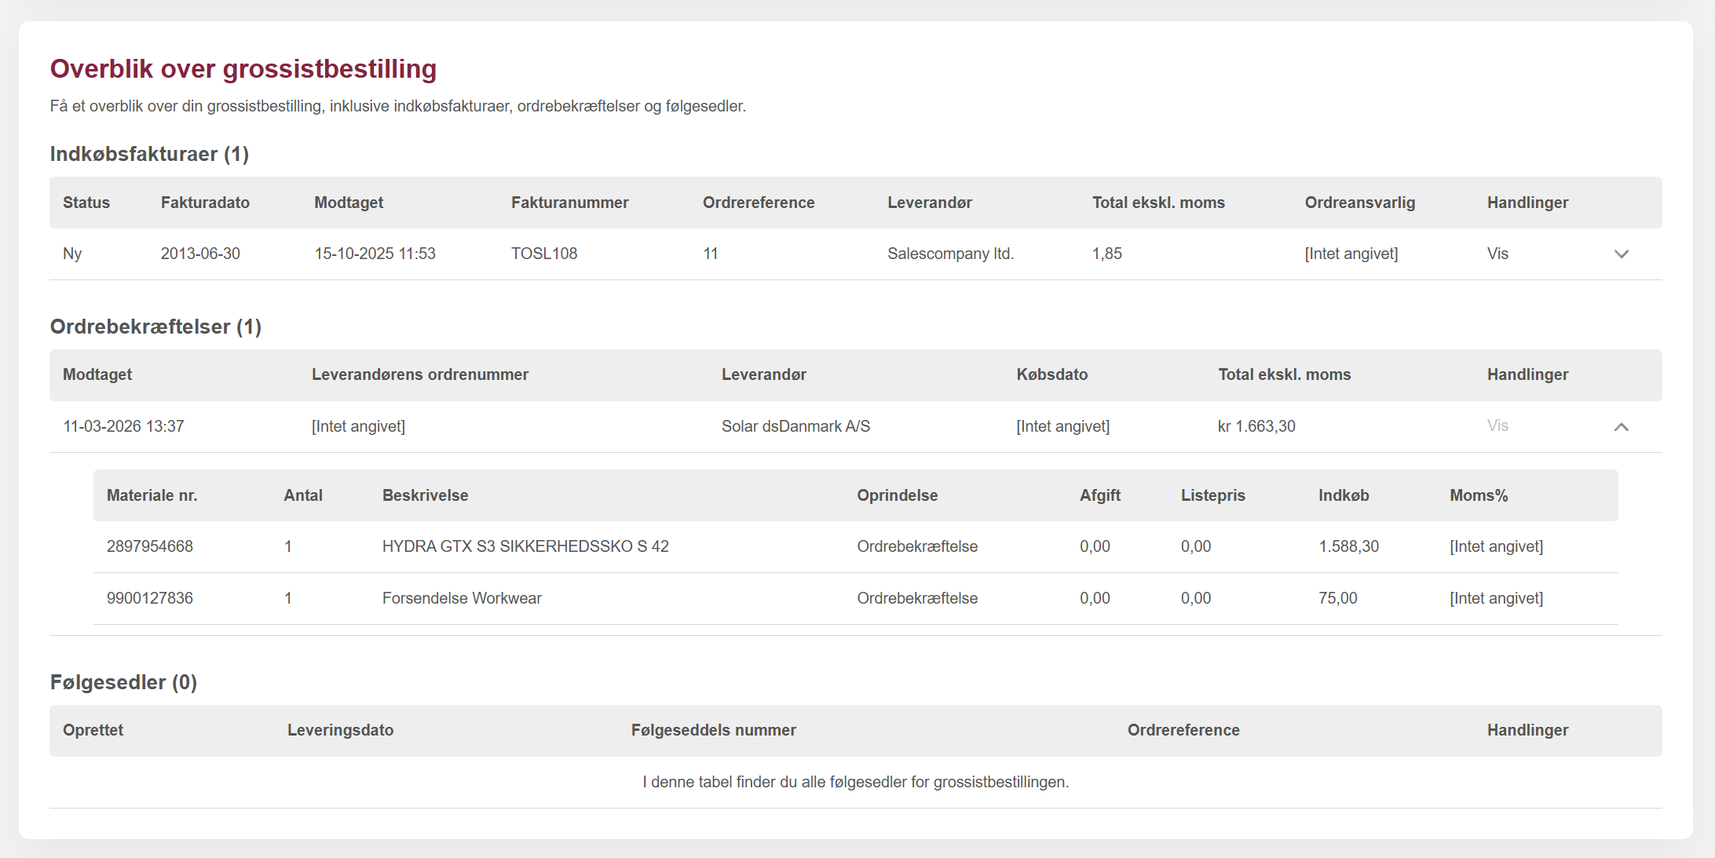Screen dimensions: 1715x858
Task: Click the Fakturanummer column header
Action: (x=569, y=203)
